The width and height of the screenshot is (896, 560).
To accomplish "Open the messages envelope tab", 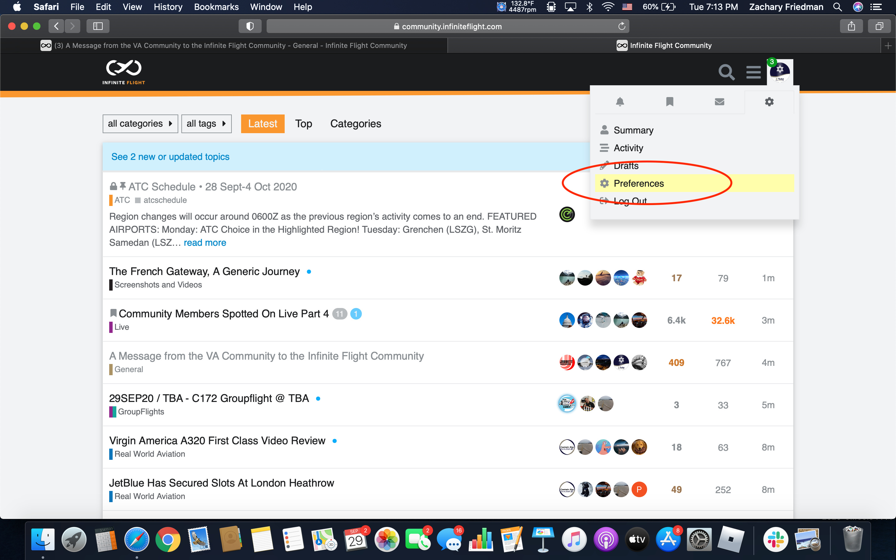I will click(x=719, y=101).
